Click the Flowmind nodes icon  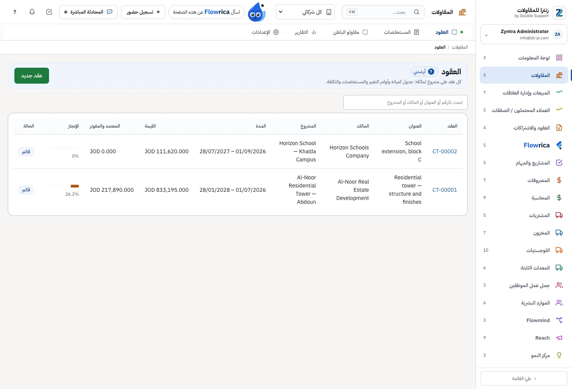click(559, 320)
